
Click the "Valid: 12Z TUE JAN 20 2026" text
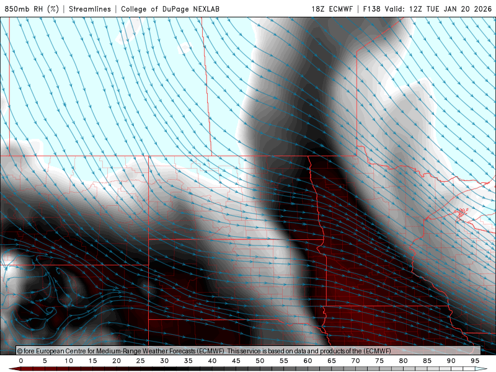(x=438, y=9)
